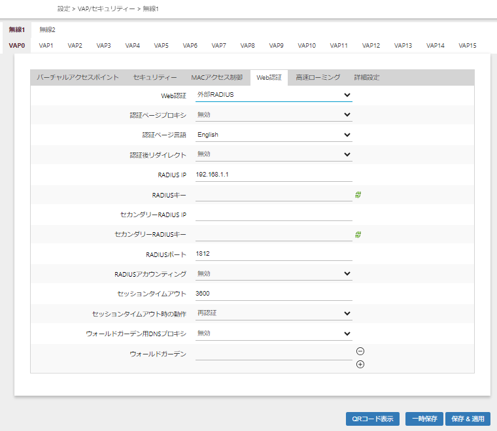The width and height of the screenshot is (497, 431).
Task: Focus the RADIUS IP field with 192.168.1.1
Action: click(274, 175)
